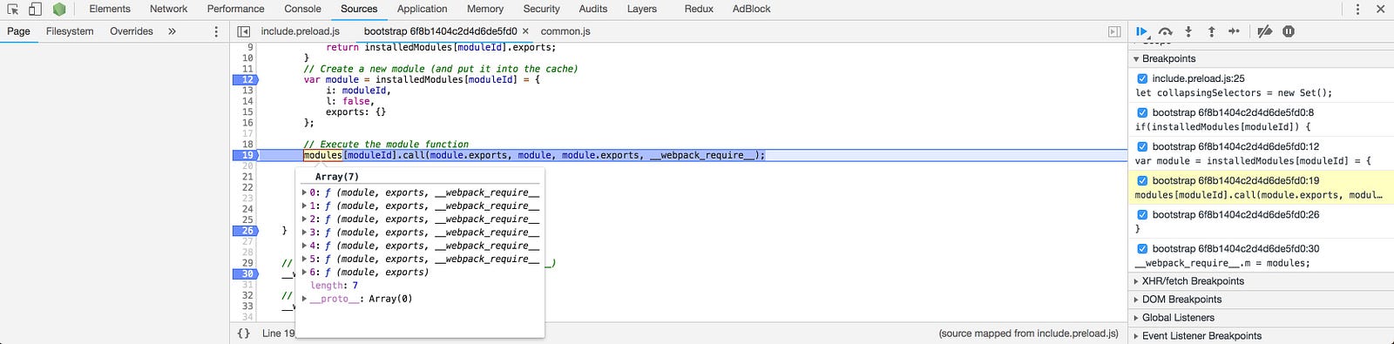Select the Filesystem navigator tab
This screenshot has width=1394, height=344.
(70, 31)
